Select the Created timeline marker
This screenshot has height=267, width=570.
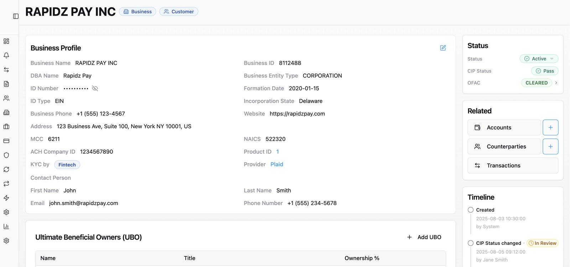pyautogui.click(x=471, y=210)
